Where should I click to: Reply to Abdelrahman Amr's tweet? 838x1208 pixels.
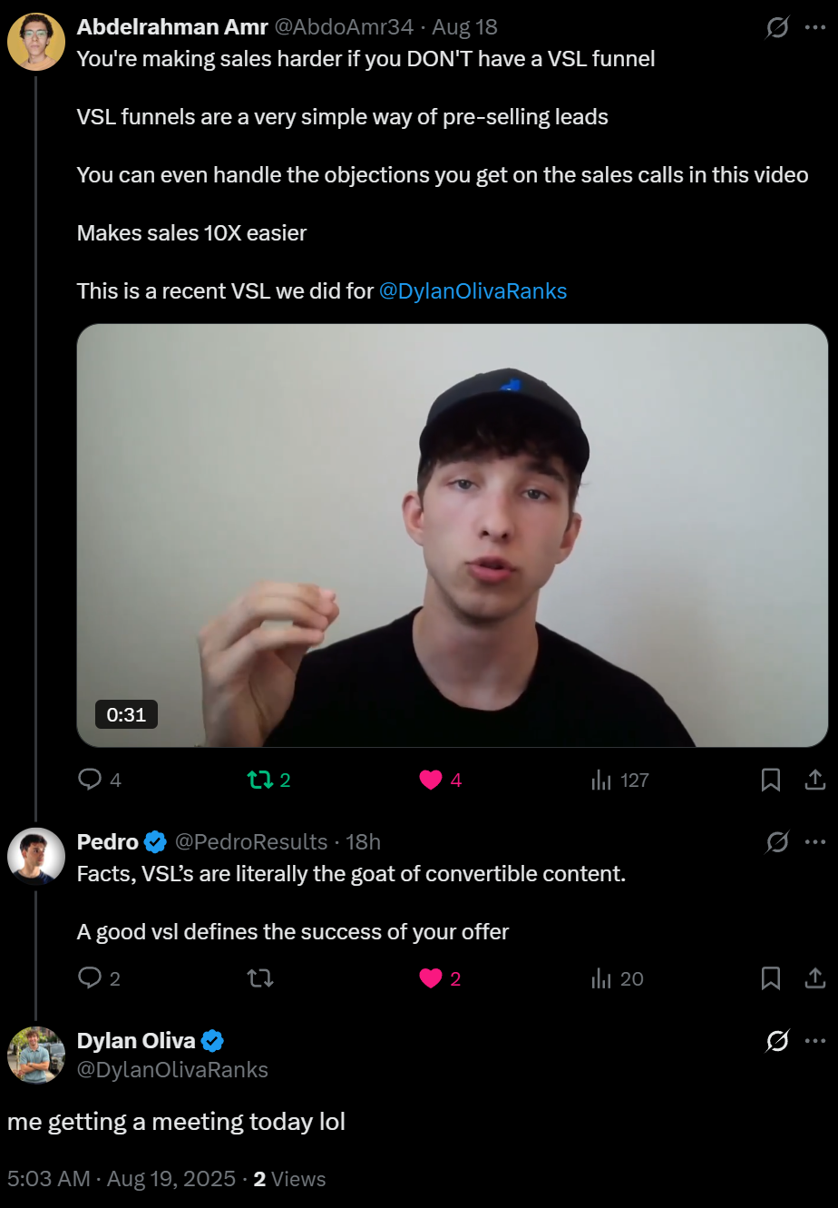pos(91,780)
